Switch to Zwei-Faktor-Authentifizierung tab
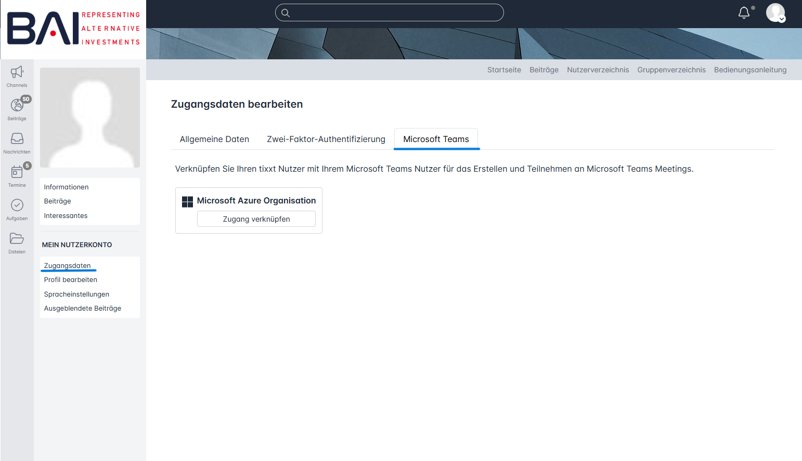 pyautogui.click(x=326, y=139)
